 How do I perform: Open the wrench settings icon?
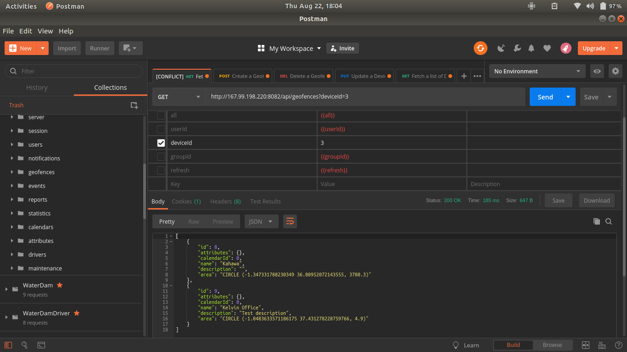[x=517, y=48]
